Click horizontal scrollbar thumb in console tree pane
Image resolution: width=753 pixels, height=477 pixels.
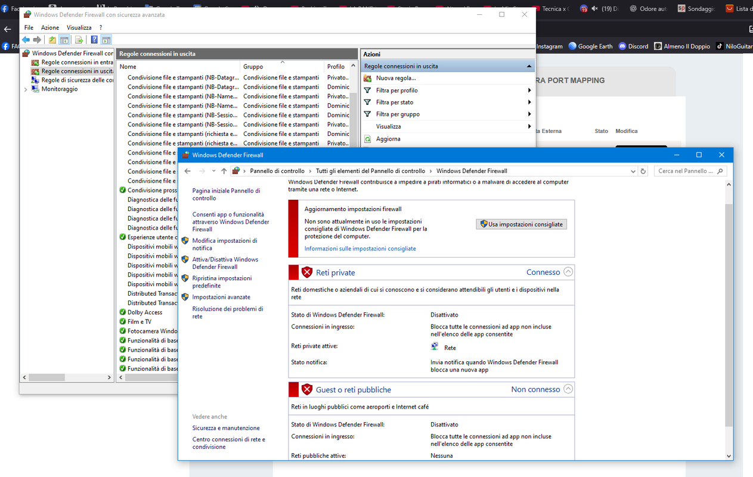(x=46, y=377)
